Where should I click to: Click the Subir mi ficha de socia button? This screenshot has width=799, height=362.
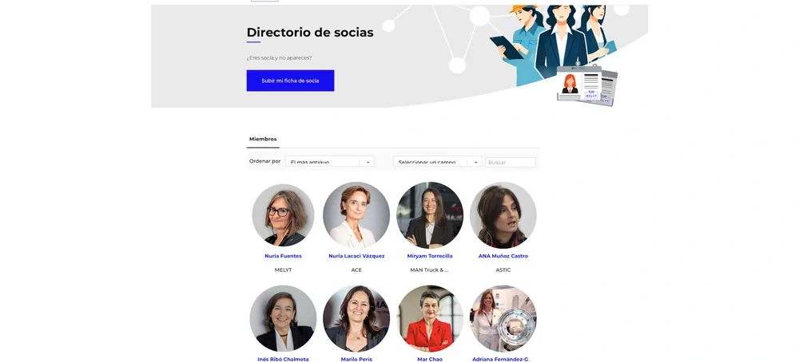click(290, 81)
